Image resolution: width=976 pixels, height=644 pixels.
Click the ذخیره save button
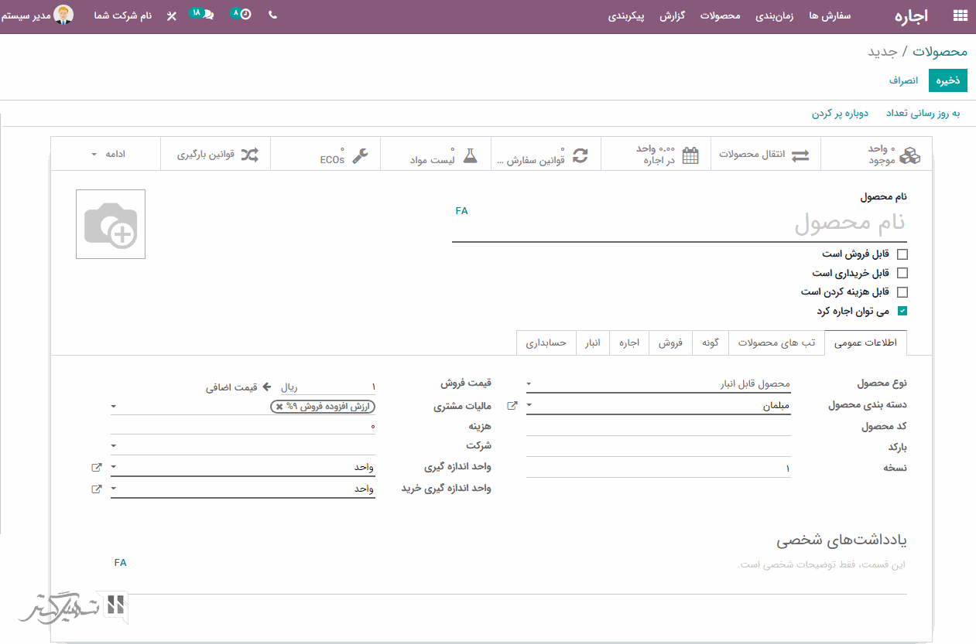(x=948, y=80)
